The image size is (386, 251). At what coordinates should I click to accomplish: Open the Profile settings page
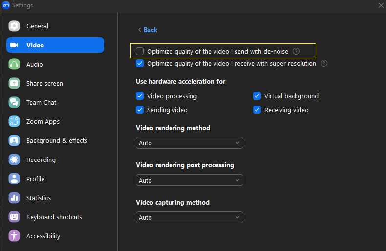point(35,179)
